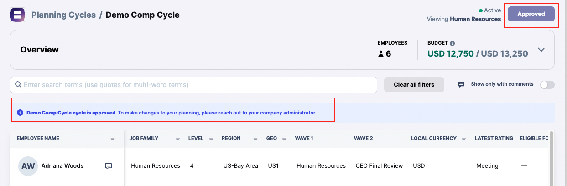Screen dimensions: 567x186
Task: Click Latest Rating column header
Action: coord(494,138)
